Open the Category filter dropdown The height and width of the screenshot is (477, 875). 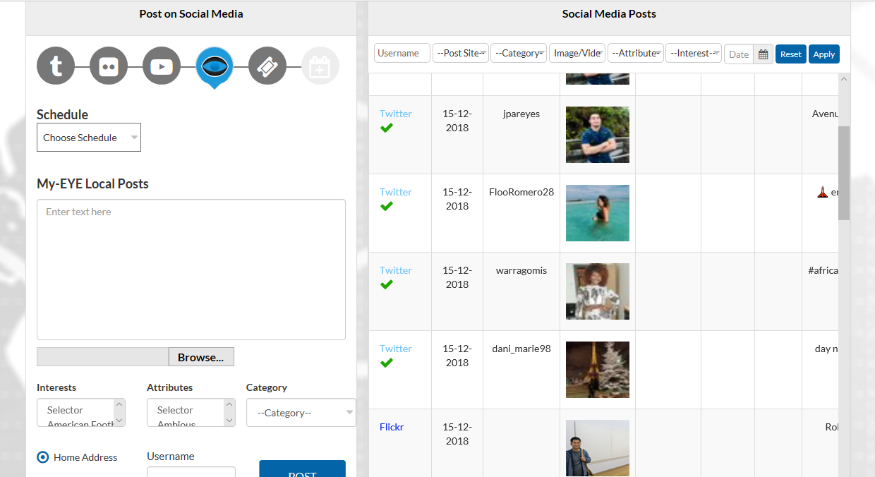point(519,53)
